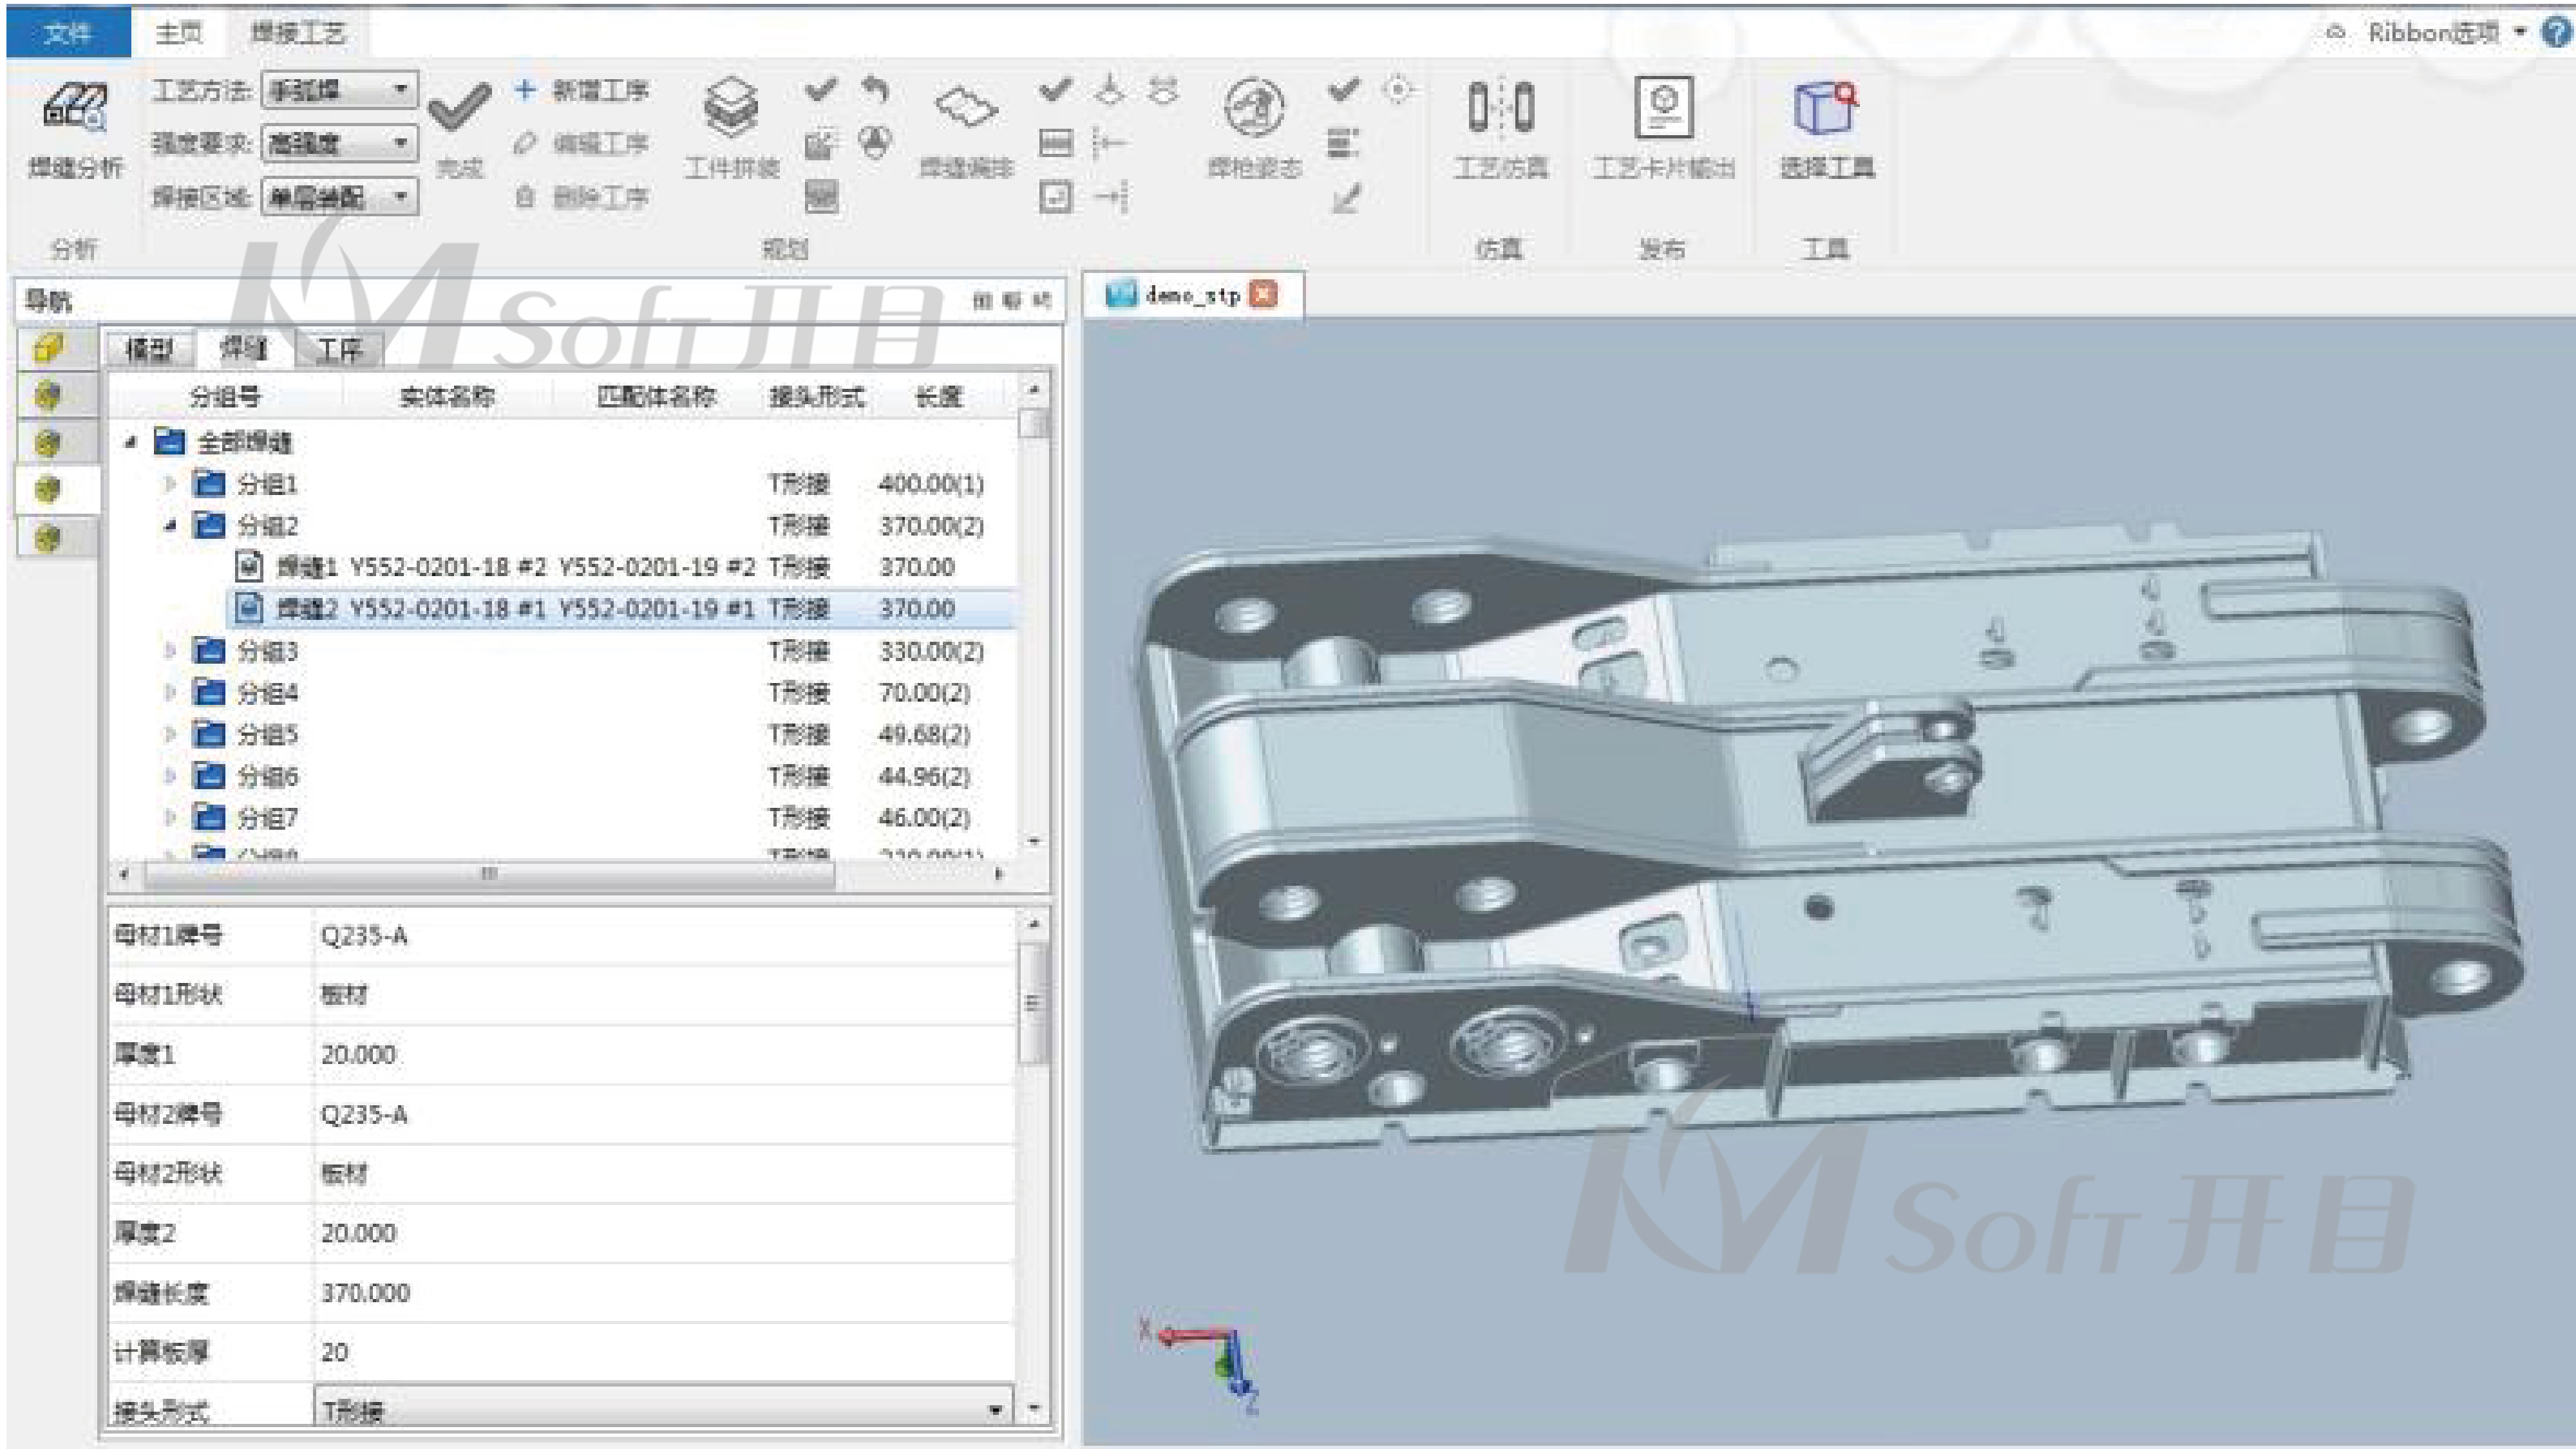Expand the 分组5 folder
The height and width of the screenshot is (1449, 2576).
click(x=170, y=734)
